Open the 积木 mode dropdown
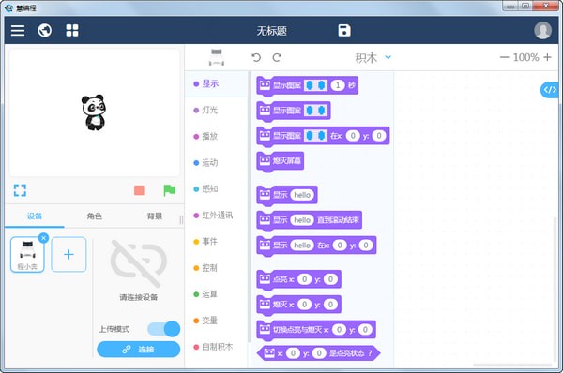The image size is (563, 373). coord(373,57)
